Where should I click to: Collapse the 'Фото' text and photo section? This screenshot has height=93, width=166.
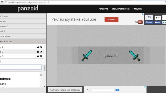click(x=23, y=41)
